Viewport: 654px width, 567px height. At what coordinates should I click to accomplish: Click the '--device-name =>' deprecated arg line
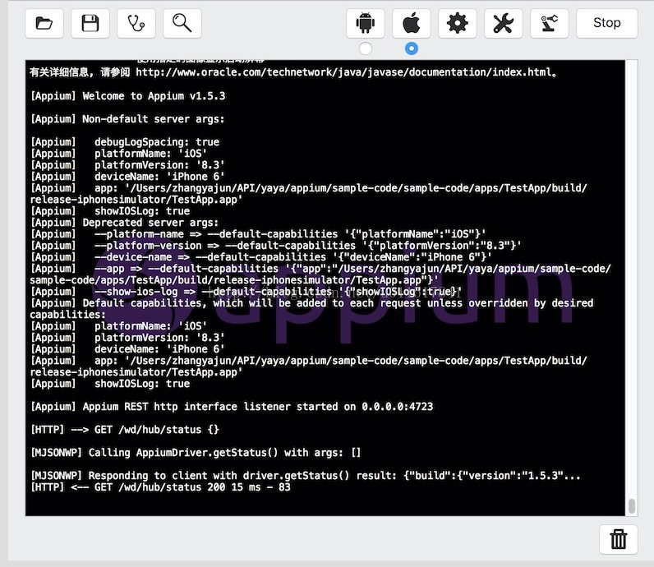click(x=260, y=257)
